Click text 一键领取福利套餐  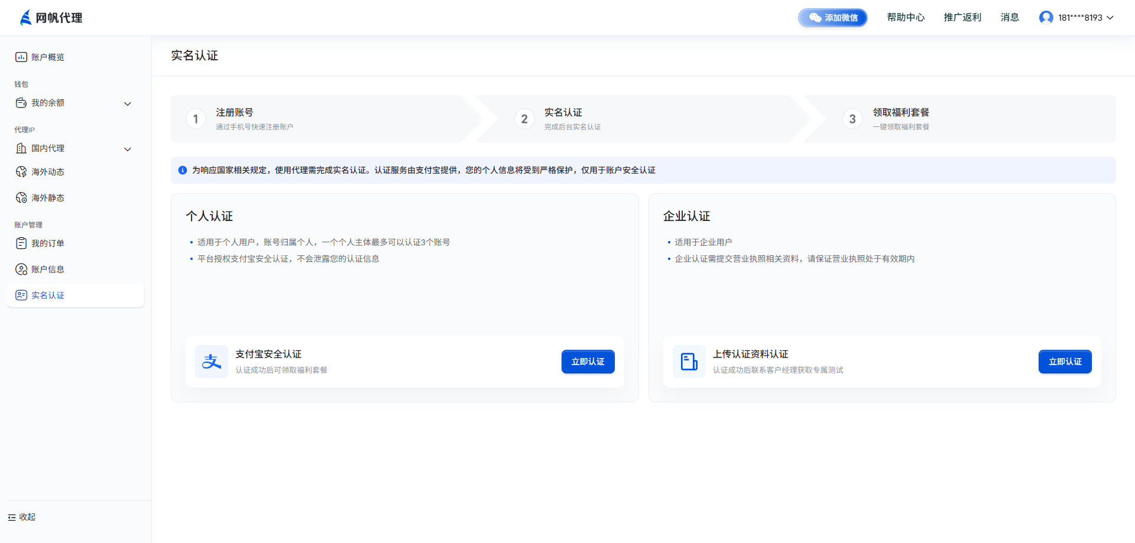[x=901, y=127]
